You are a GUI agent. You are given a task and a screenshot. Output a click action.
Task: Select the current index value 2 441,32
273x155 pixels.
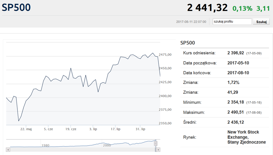207,8
